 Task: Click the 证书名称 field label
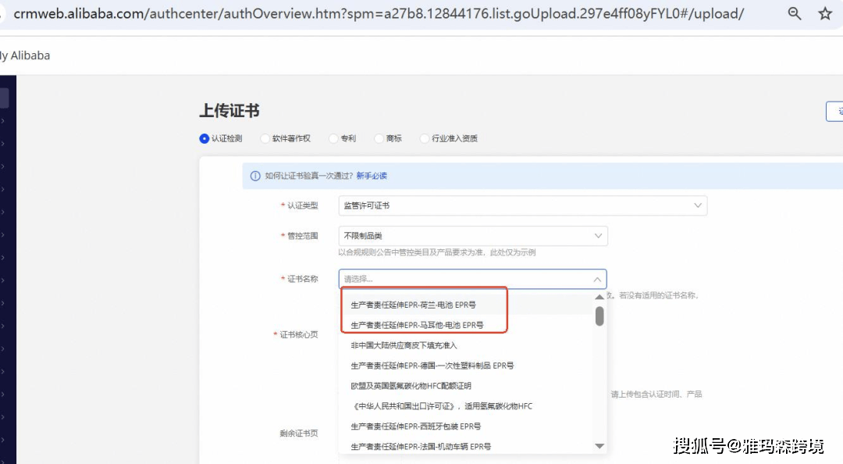click(302, 279)
